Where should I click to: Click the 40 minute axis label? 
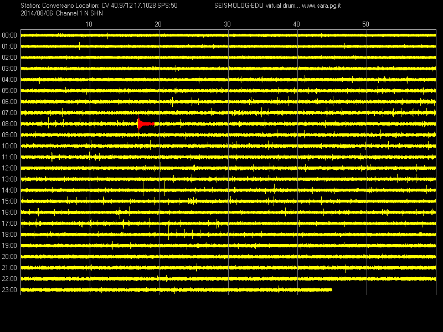coord(296,24)
